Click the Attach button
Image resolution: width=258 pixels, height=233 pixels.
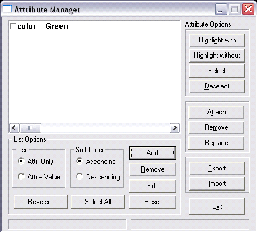(216, 112)
